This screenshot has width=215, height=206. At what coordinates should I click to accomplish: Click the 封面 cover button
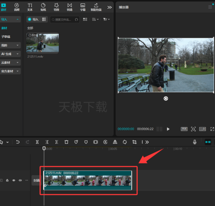point(37,180)
